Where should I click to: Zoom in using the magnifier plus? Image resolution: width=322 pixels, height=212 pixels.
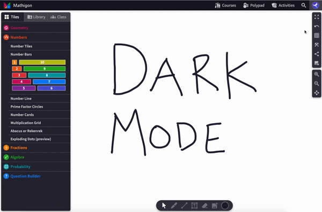click(x=317, y=74)
